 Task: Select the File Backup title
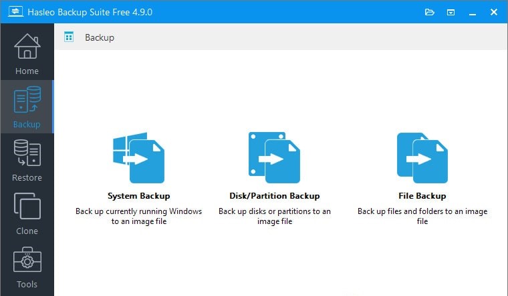click(x=422, y=196)
